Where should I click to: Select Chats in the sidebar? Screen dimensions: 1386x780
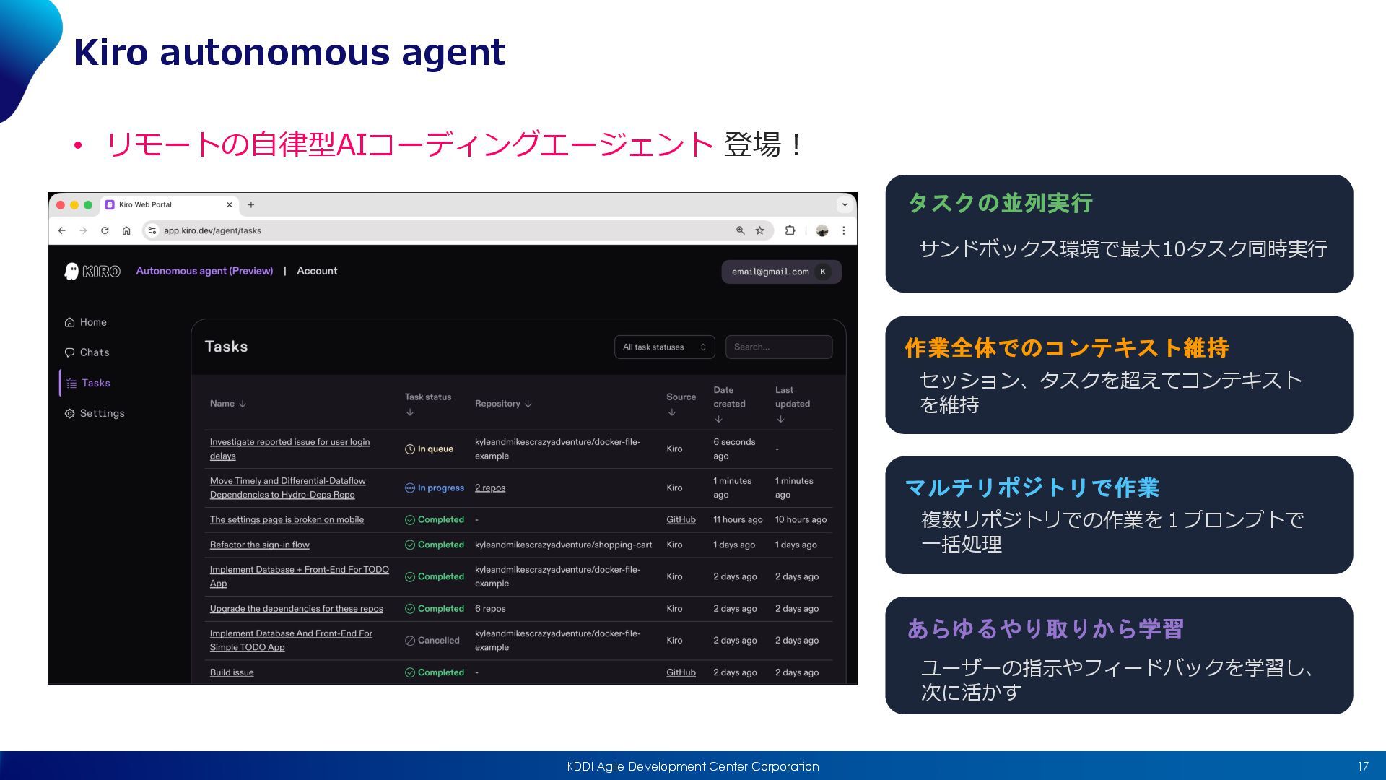pos(94,352)
